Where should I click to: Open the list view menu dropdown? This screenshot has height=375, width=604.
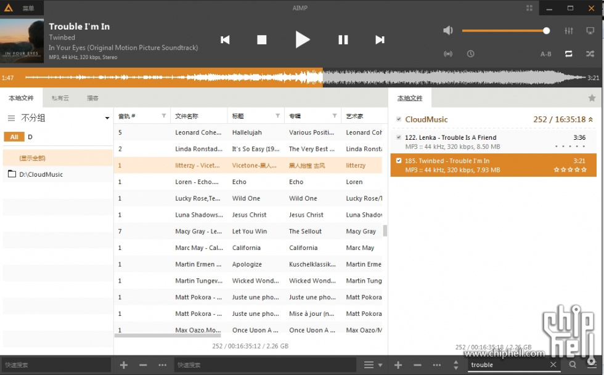click(x=373, y=365)
